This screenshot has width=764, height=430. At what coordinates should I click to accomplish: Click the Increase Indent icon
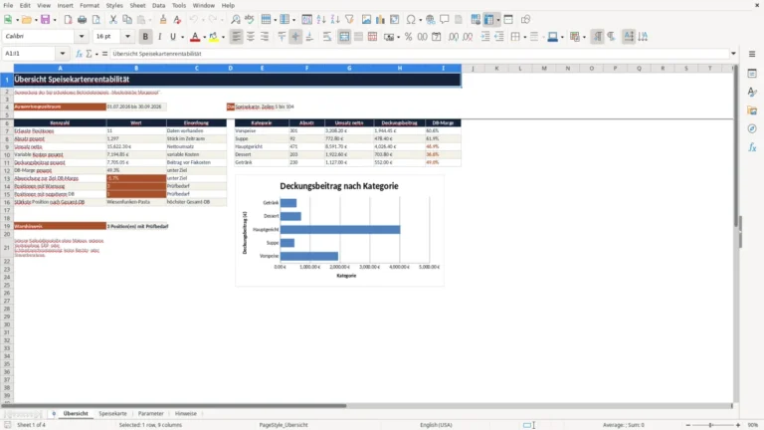(x=485, y=37)
